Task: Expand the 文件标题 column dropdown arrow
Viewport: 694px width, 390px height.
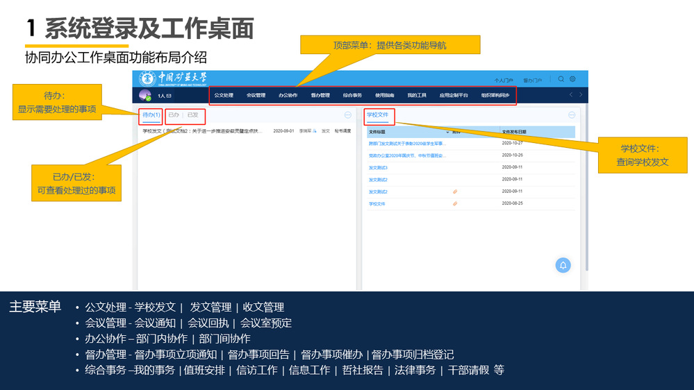Action: [x=447, y=131]
